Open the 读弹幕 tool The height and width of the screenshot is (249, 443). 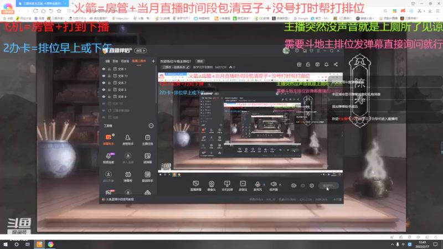(147, 158)
